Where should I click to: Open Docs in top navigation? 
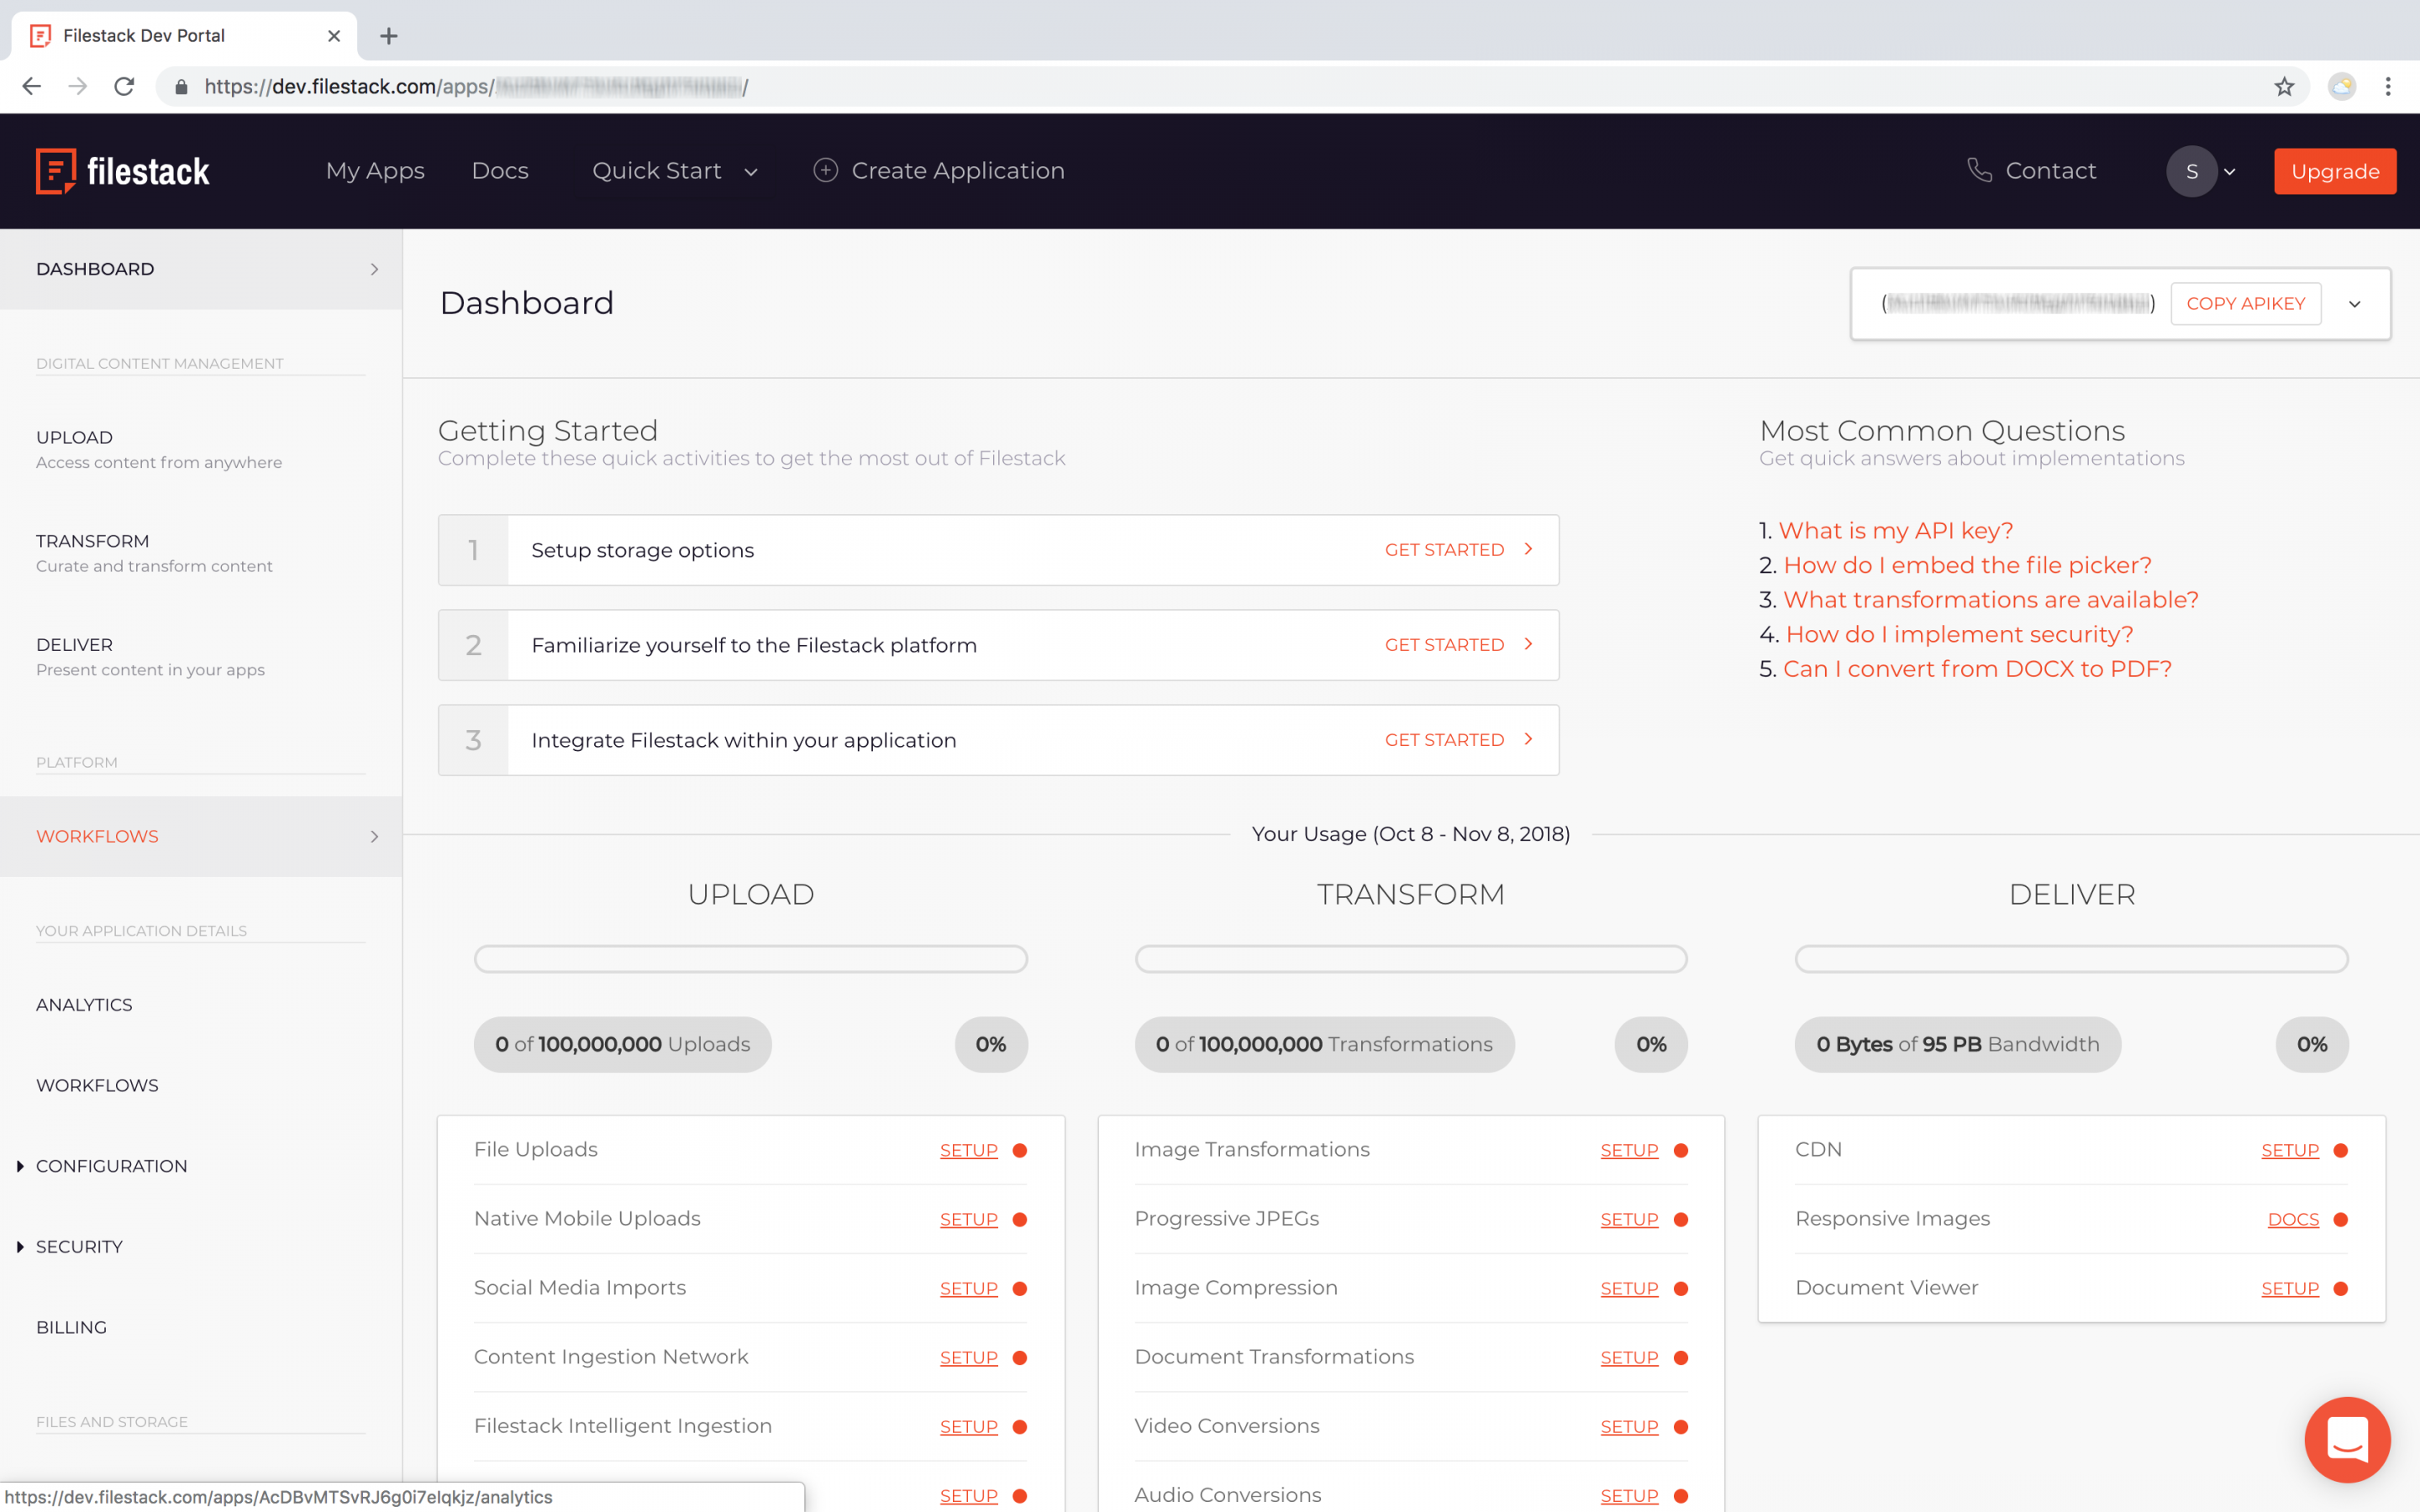point(500,171)
